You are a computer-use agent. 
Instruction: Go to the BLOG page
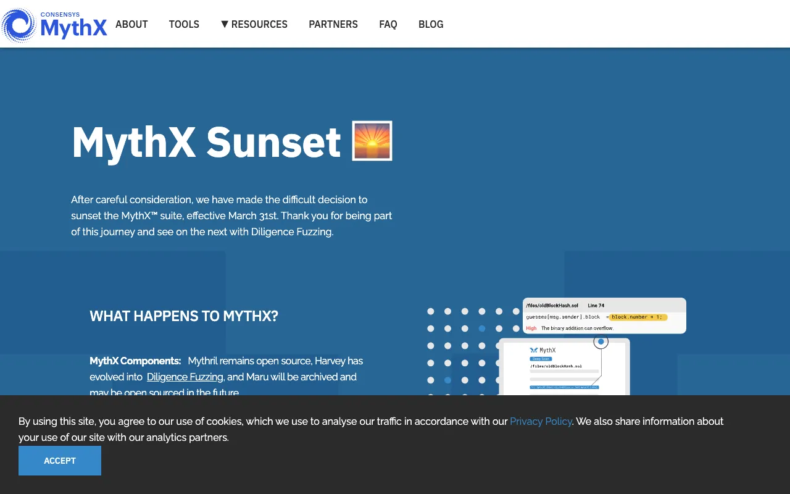pyautogui.click(x=431, y=24)
